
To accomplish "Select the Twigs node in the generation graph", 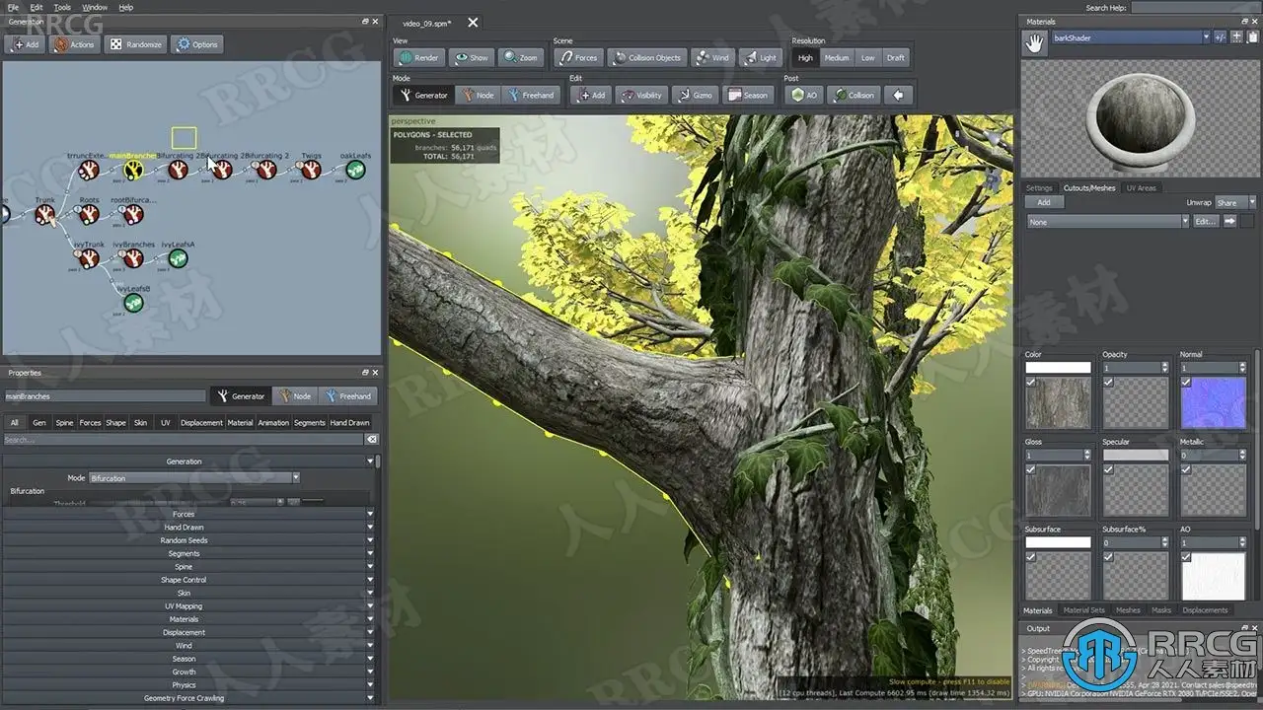I will point(311,170).
